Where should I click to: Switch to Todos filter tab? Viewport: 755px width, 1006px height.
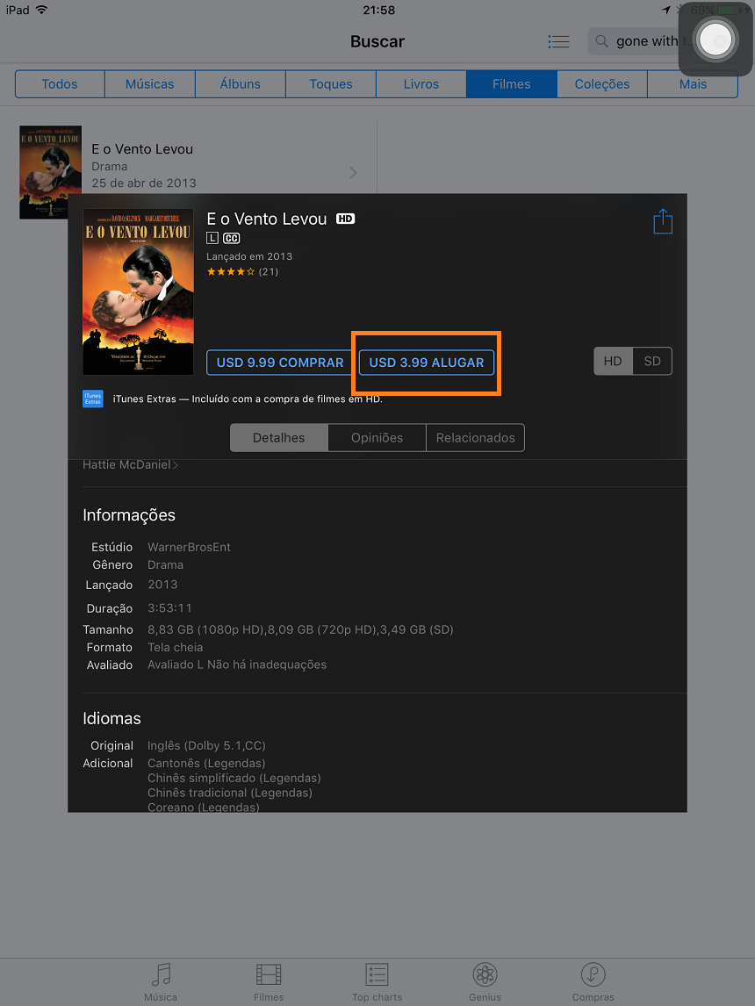[x=60, y=84]
